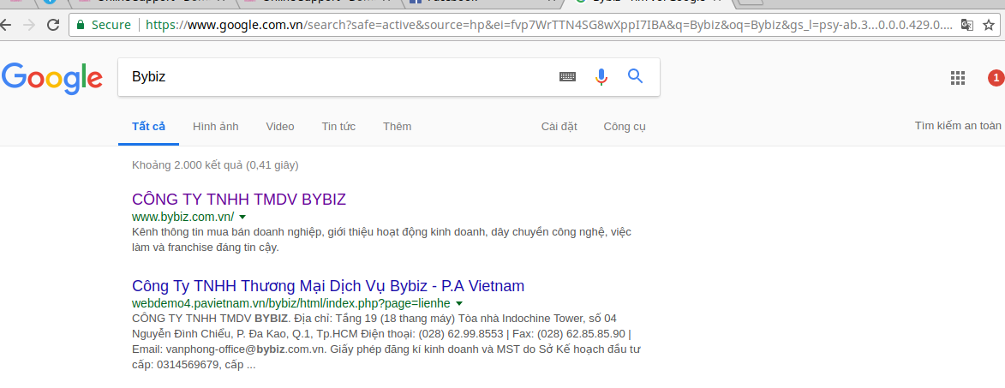
Task: Open the translate page icon in address bar
Action: click(967, 25)
